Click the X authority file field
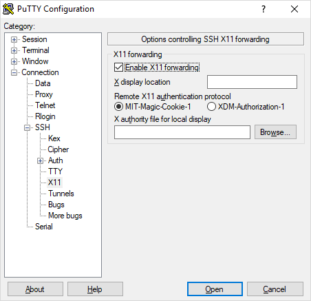 182,132
